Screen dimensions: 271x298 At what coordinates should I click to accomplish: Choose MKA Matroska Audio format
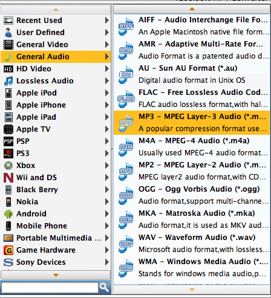pos(192,219)
